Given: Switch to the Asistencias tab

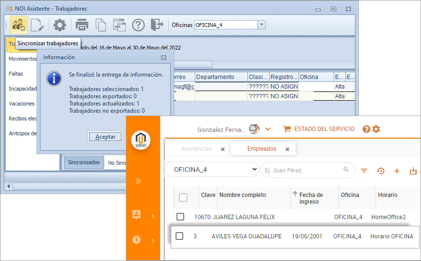Looking at the screenshot, I should pos(196,149).
